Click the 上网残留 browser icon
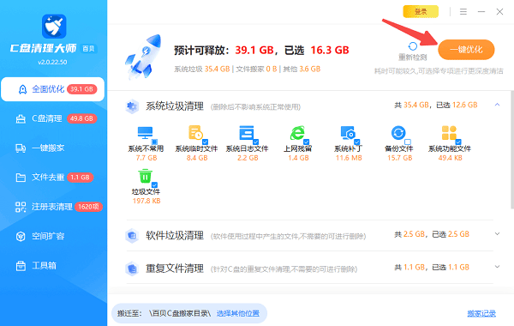514x326 pixels. [x=297, y=133]
